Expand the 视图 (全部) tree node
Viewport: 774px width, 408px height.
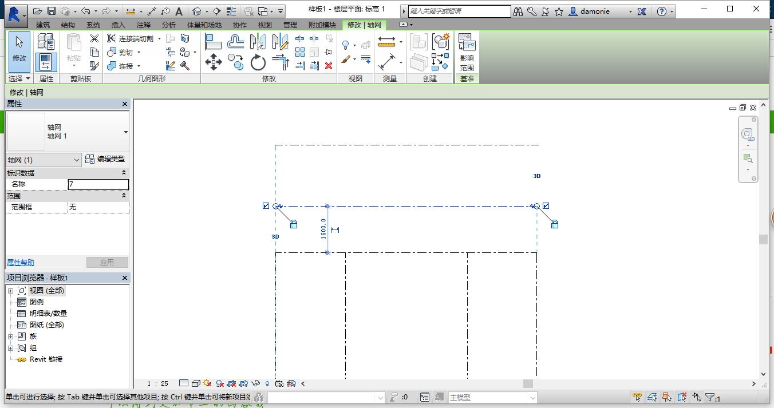(x=10, y=291)
